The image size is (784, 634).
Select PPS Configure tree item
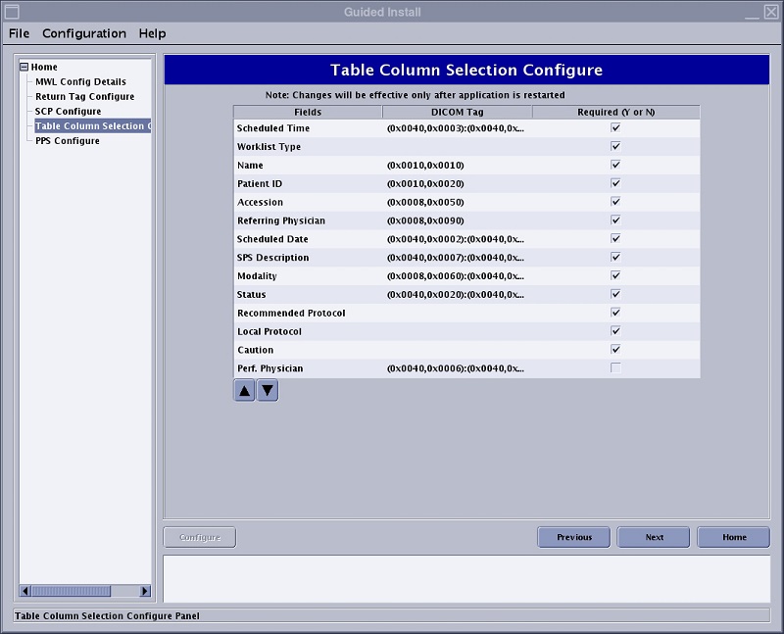67,141
